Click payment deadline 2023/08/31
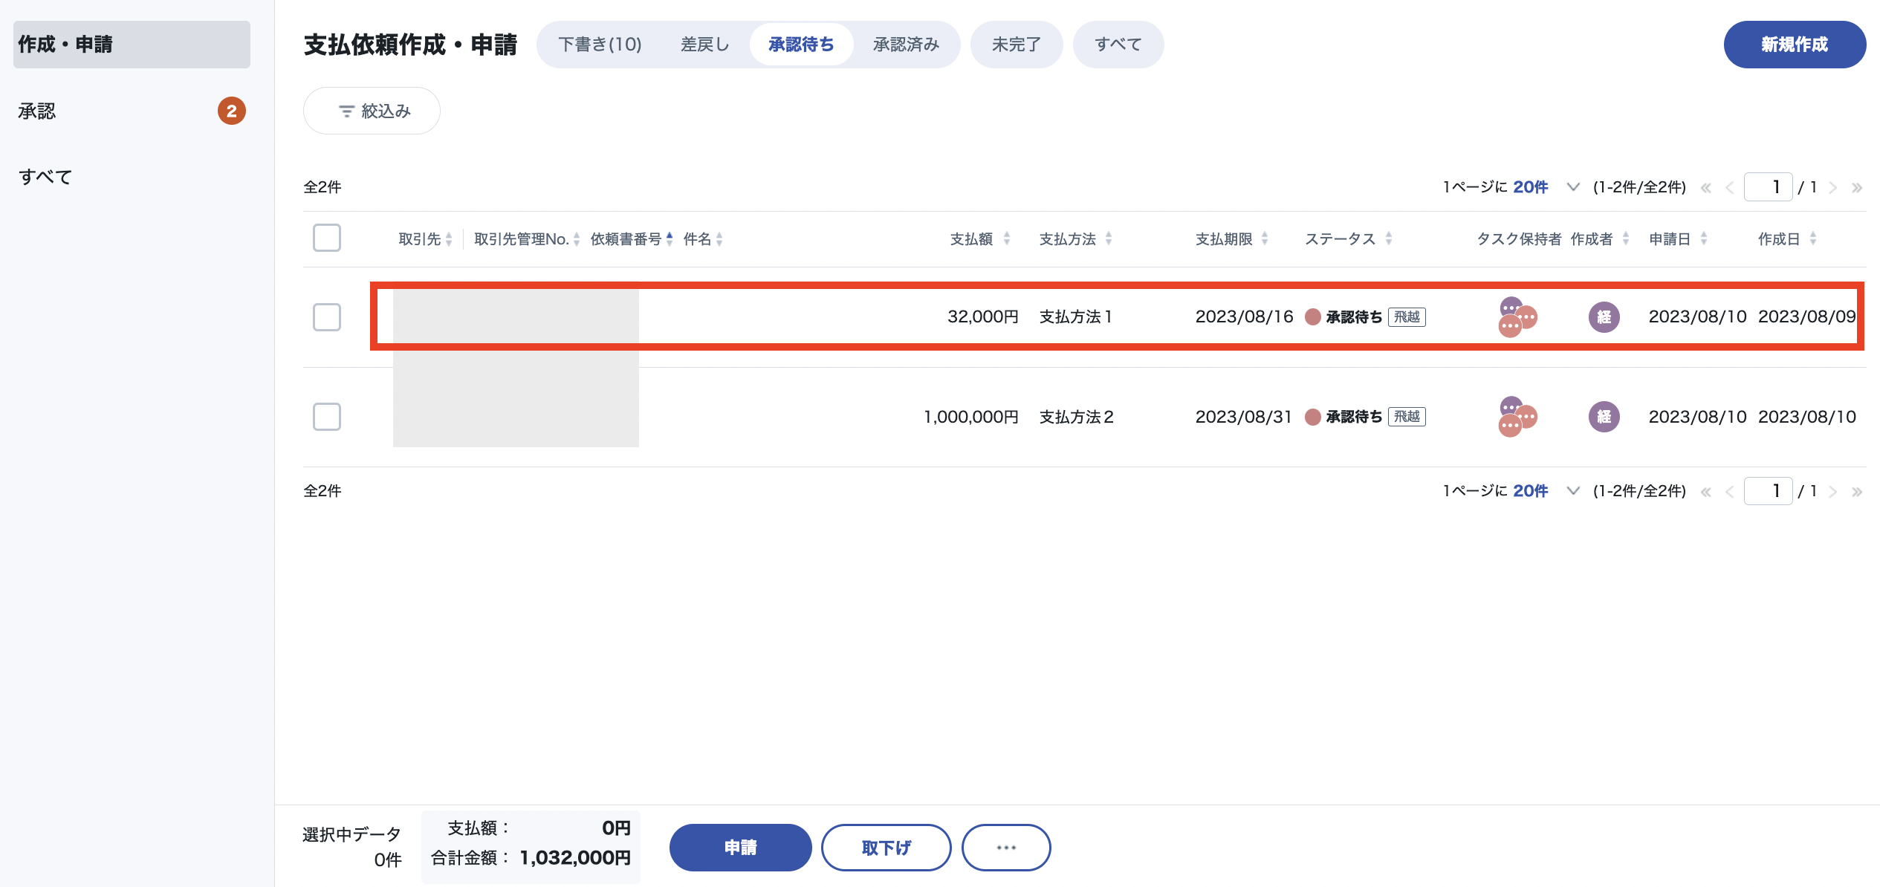The image size is (1880, 887). [1245, 417]
